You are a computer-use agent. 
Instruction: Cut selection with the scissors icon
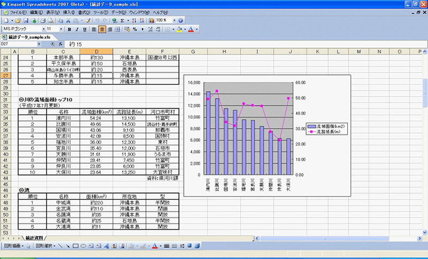(x=68, y=21)
